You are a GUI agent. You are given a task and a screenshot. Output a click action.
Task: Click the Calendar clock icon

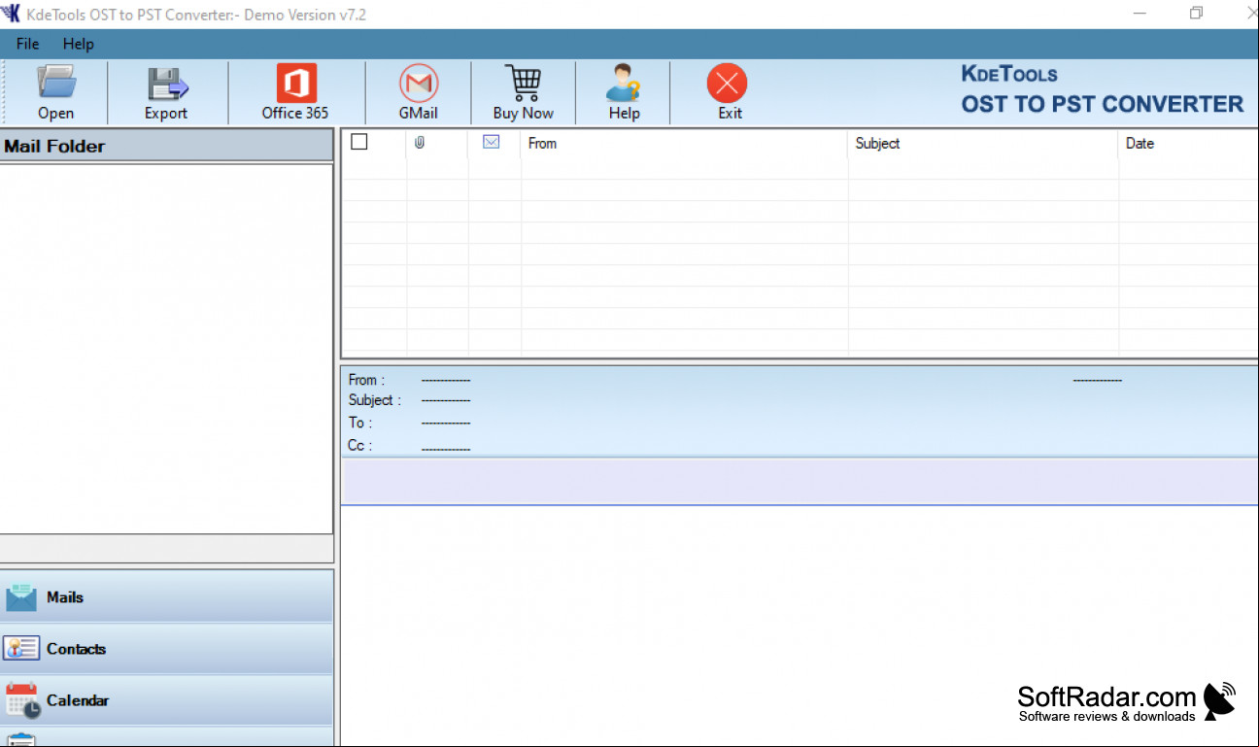point(22,701)
